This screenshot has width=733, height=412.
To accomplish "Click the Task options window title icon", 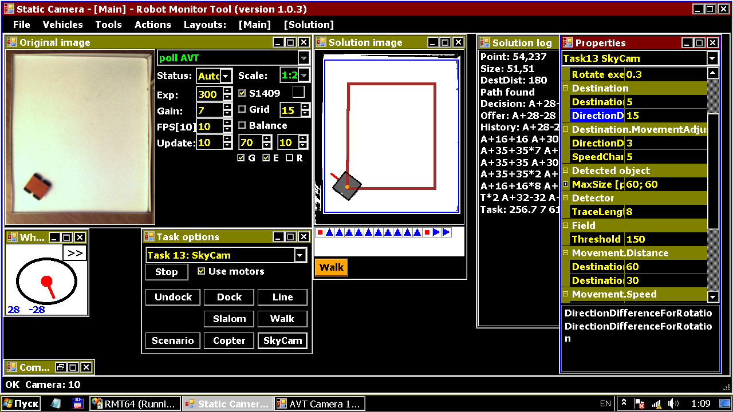I will pos(149,237).
